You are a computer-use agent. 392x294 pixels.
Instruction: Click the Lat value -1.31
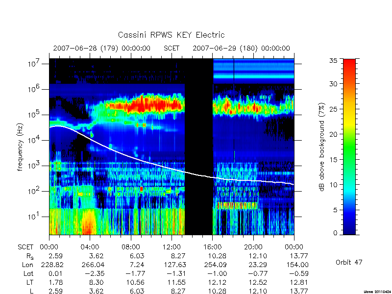tap(176, 274)
